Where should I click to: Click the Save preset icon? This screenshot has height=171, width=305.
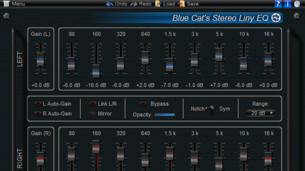tap(182, 4)
